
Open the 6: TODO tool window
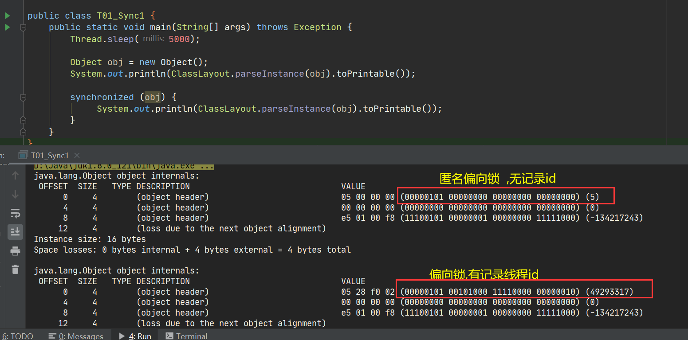pos(17,336)
